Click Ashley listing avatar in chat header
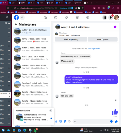 coord(58,27)
